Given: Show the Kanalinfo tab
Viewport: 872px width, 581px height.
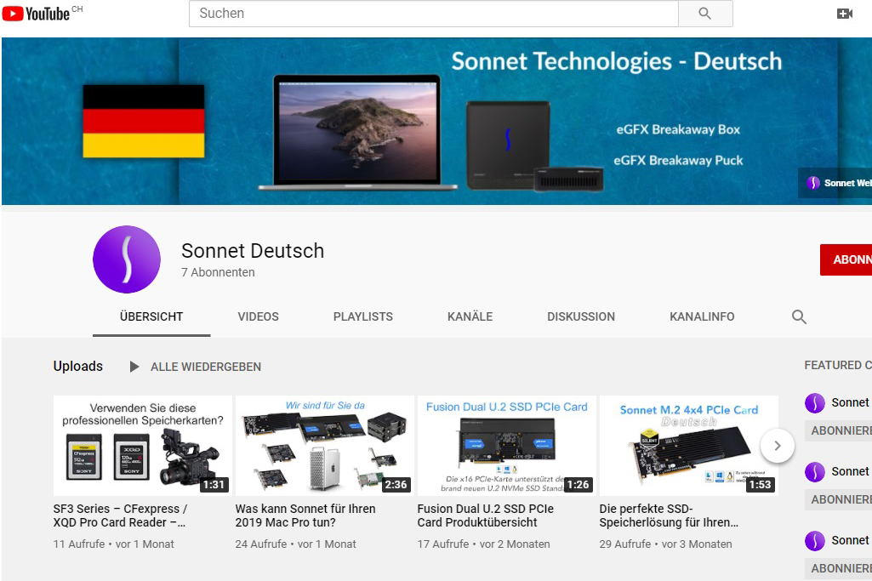Looking at the screenshot, I should (x=702, y=317).
